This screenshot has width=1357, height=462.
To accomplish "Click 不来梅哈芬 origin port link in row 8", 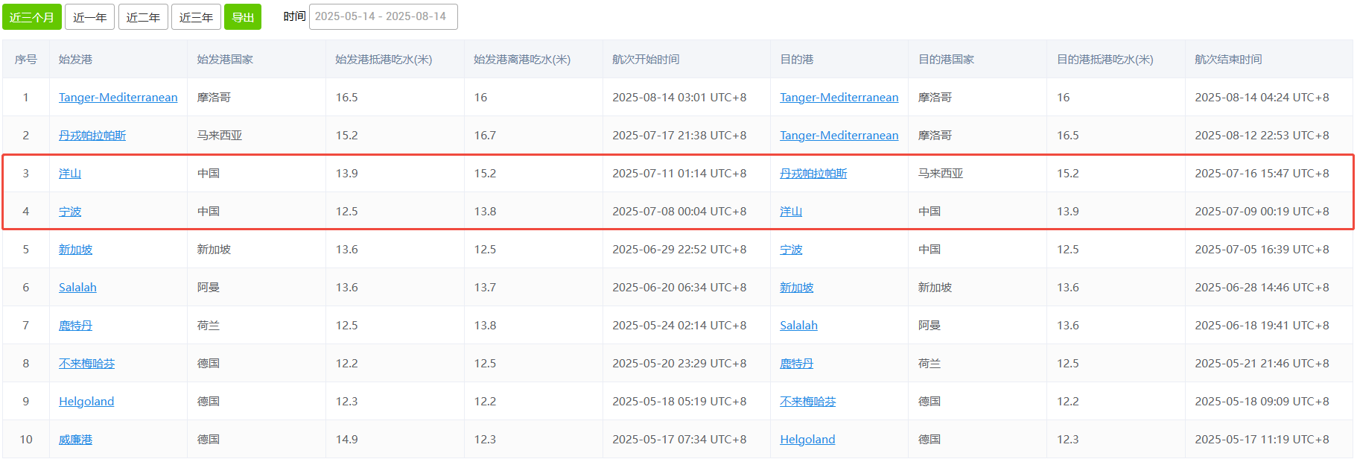I will [86, 364].
